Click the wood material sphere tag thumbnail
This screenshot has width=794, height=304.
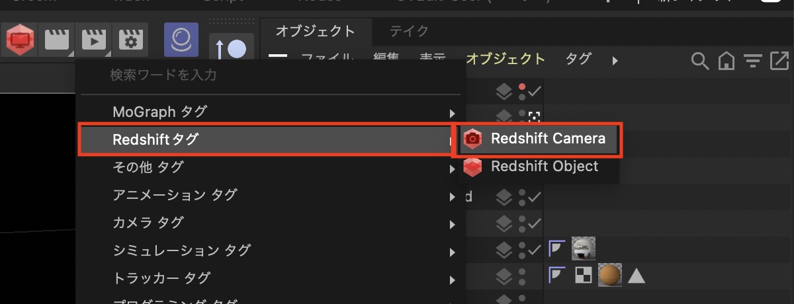point(609,276)
